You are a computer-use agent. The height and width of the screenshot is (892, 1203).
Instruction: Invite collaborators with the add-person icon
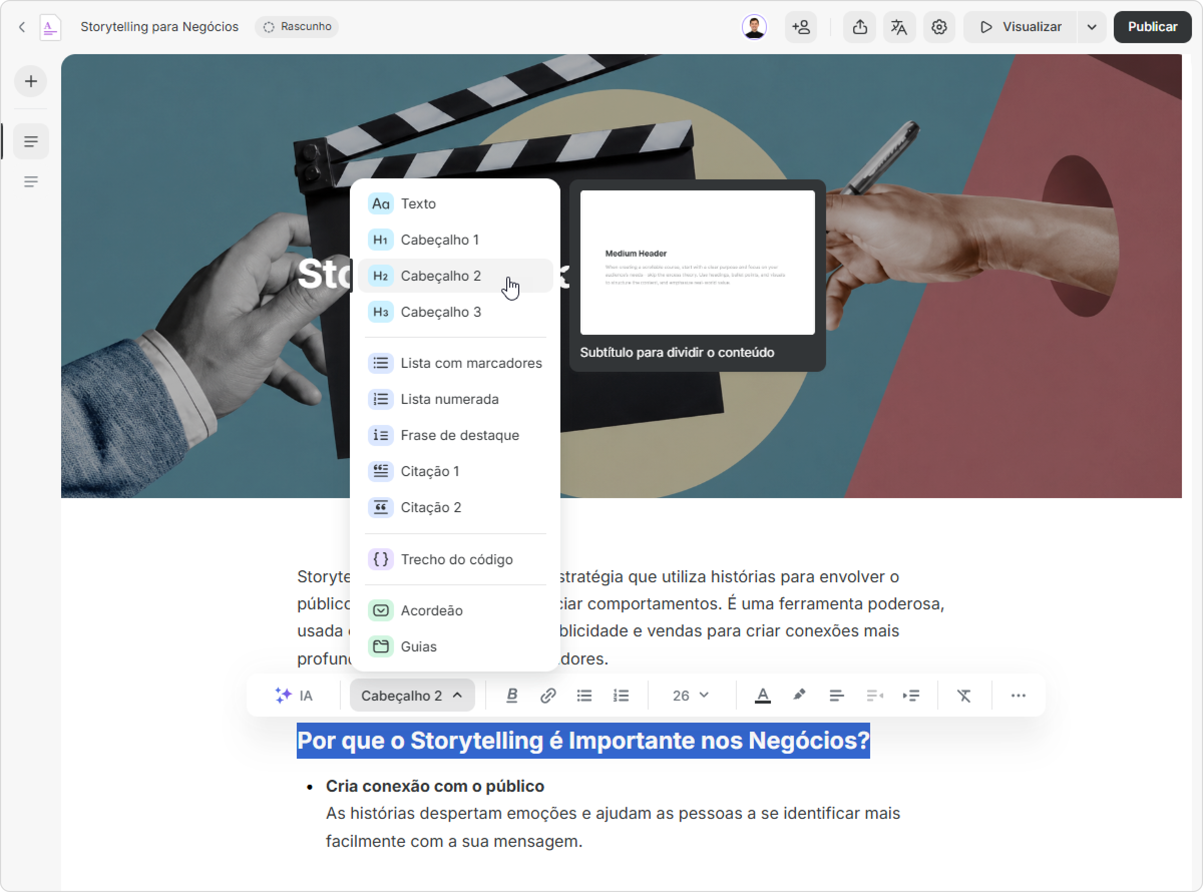coord(800,27)
